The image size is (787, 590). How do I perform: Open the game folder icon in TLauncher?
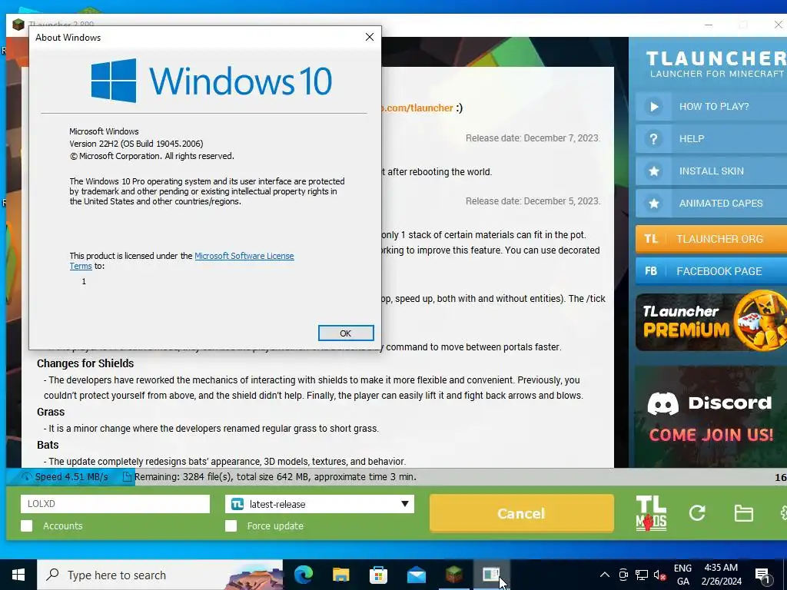pos(743,513)
